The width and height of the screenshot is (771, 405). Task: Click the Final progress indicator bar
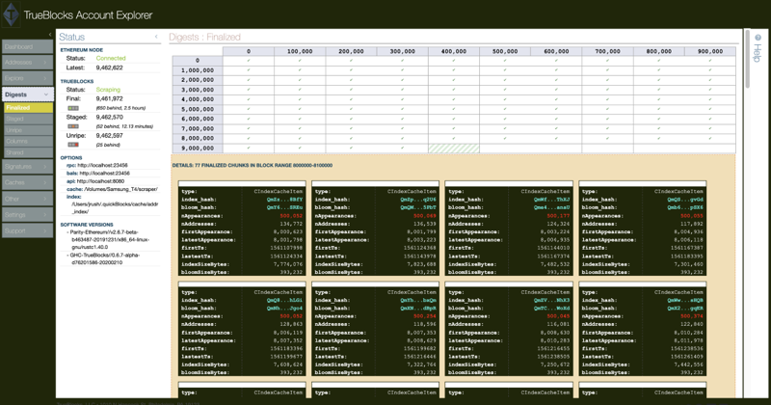point(73,108)
